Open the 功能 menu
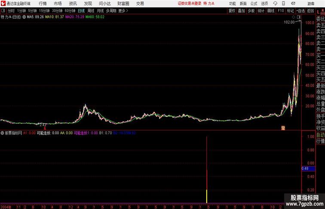The width and height of the screenshot is (325, 209). point(232,3)
